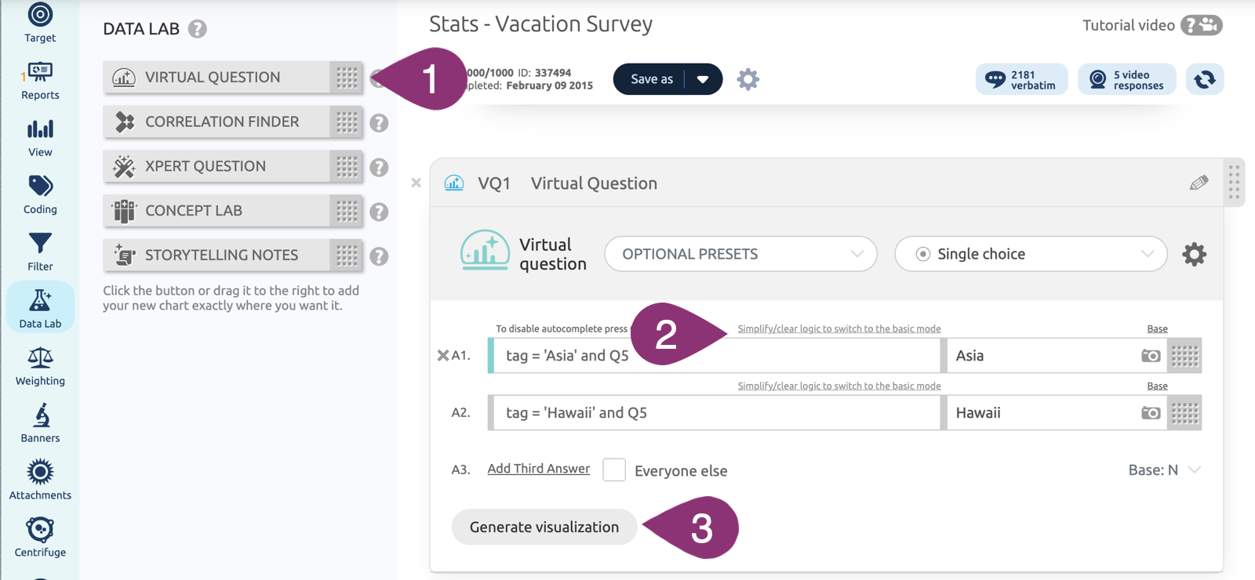This screenshot has width=1255, height=580.
Task: Open the Weighting section
Action: 40,367
